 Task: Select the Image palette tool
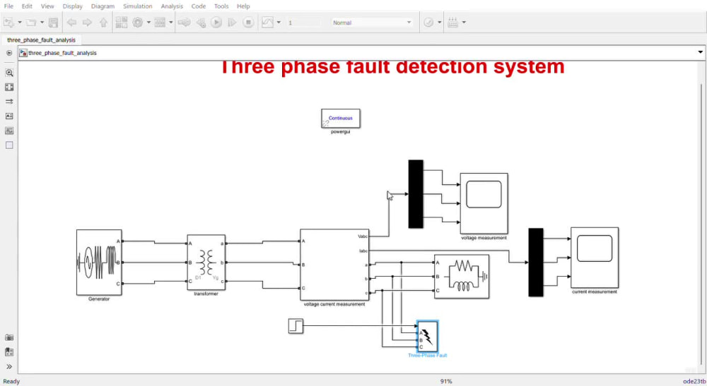click(x=9, y=131)
